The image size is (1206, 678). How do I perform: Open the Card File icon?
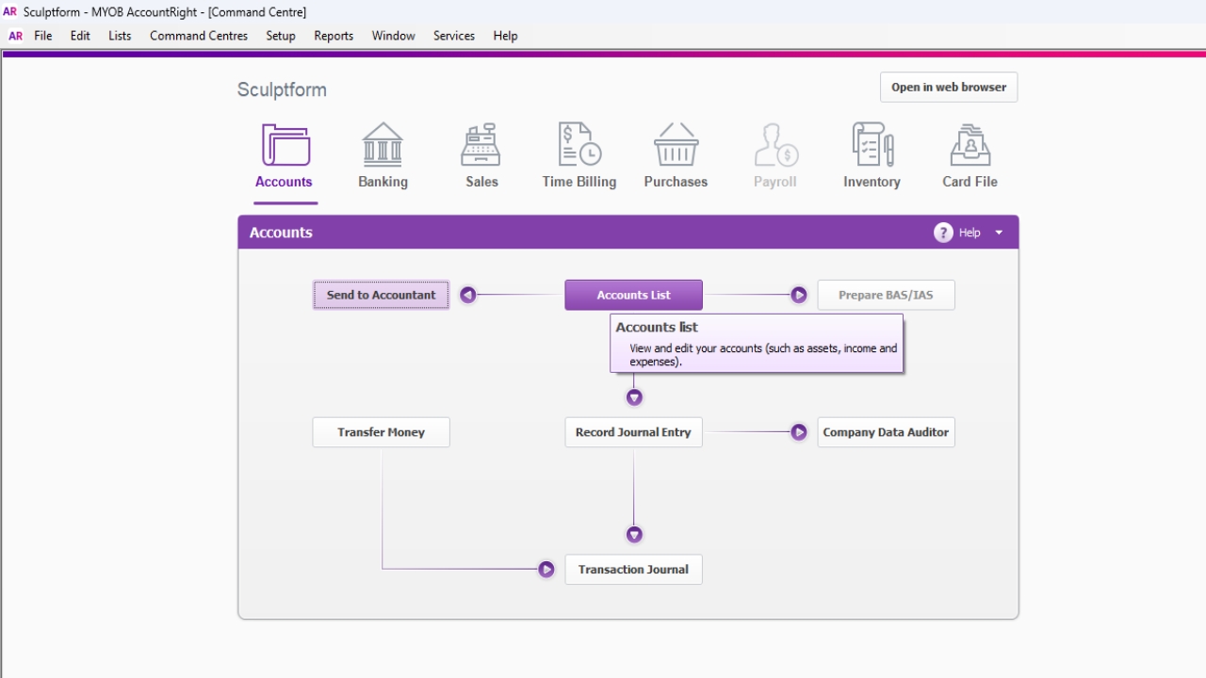970,146
